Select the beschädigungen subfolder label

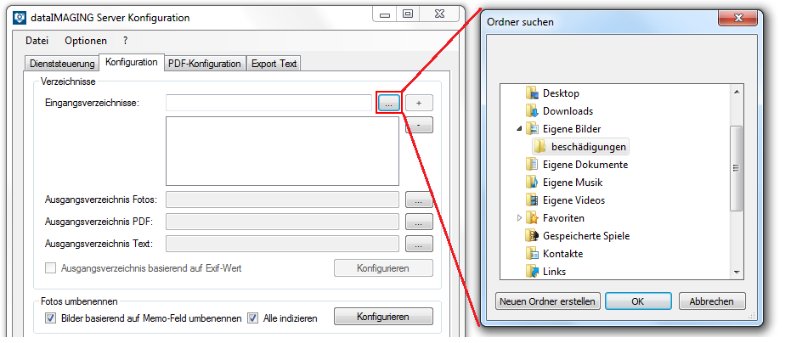589,147
